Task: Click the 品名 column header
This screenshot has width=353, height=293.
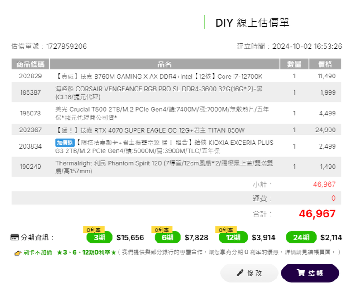Action: (165, 64)
